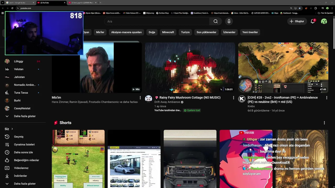This screenshot has height=188, width=335.
Task: Play the COH 2vs2 game thumbnail
Action: [x=283, y=68]
